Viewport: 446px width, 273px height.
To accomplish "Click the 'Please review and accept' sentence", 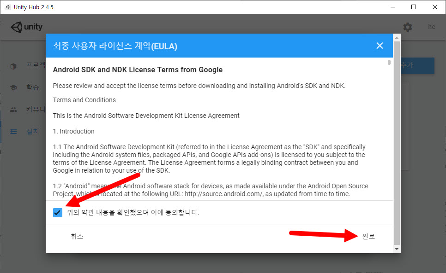I will coord(199,86).
